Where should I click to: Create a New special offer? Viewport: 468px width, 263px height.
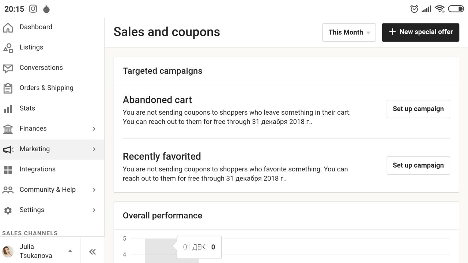tap(420, 32)
